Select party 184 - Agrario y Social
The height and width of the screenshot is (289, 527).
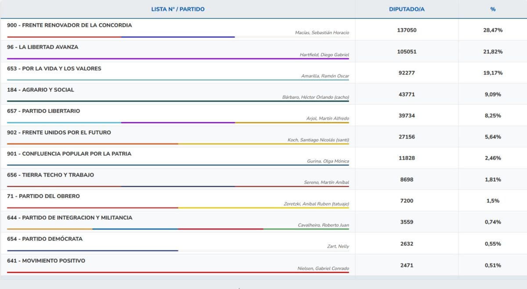pos(40,89)
